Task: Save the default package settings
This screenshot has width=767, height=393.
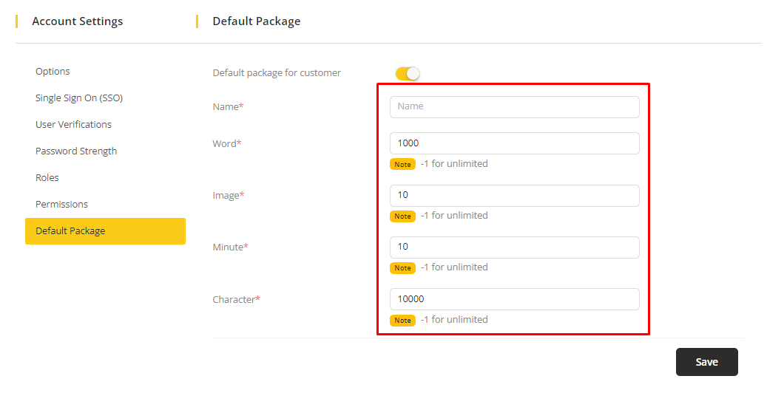Action: [706, 362]
